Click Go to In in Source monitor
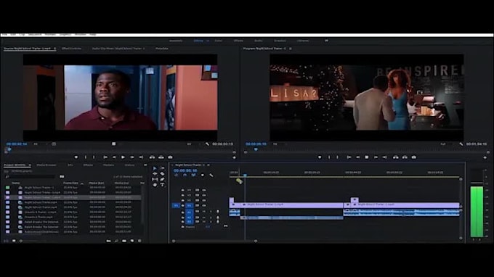Screen dimensions: 494x277 pyautogui.click(x=105, y=157)
